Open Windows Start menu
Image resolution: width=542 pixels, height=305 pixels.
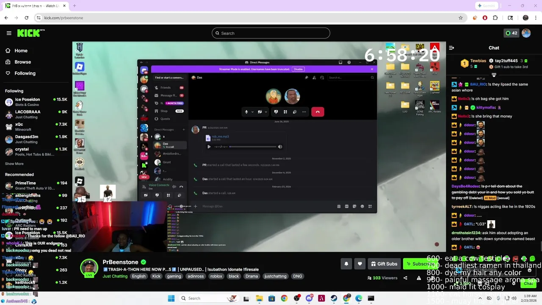[171, 298]
